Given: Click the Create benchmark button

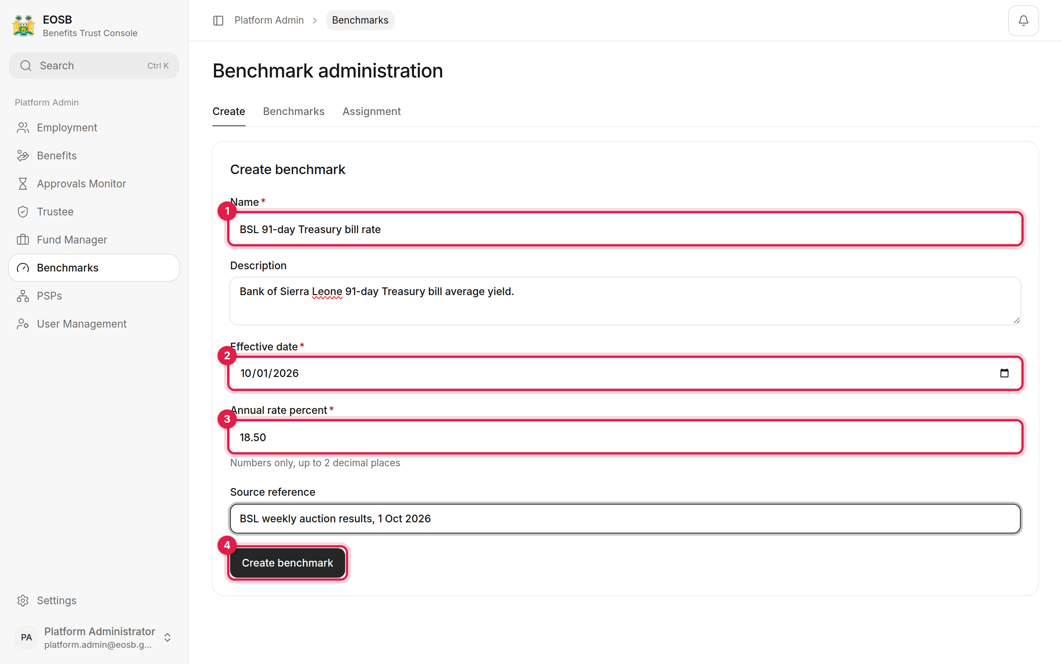Looking at the screenshot, I should (x=288, y=563).
